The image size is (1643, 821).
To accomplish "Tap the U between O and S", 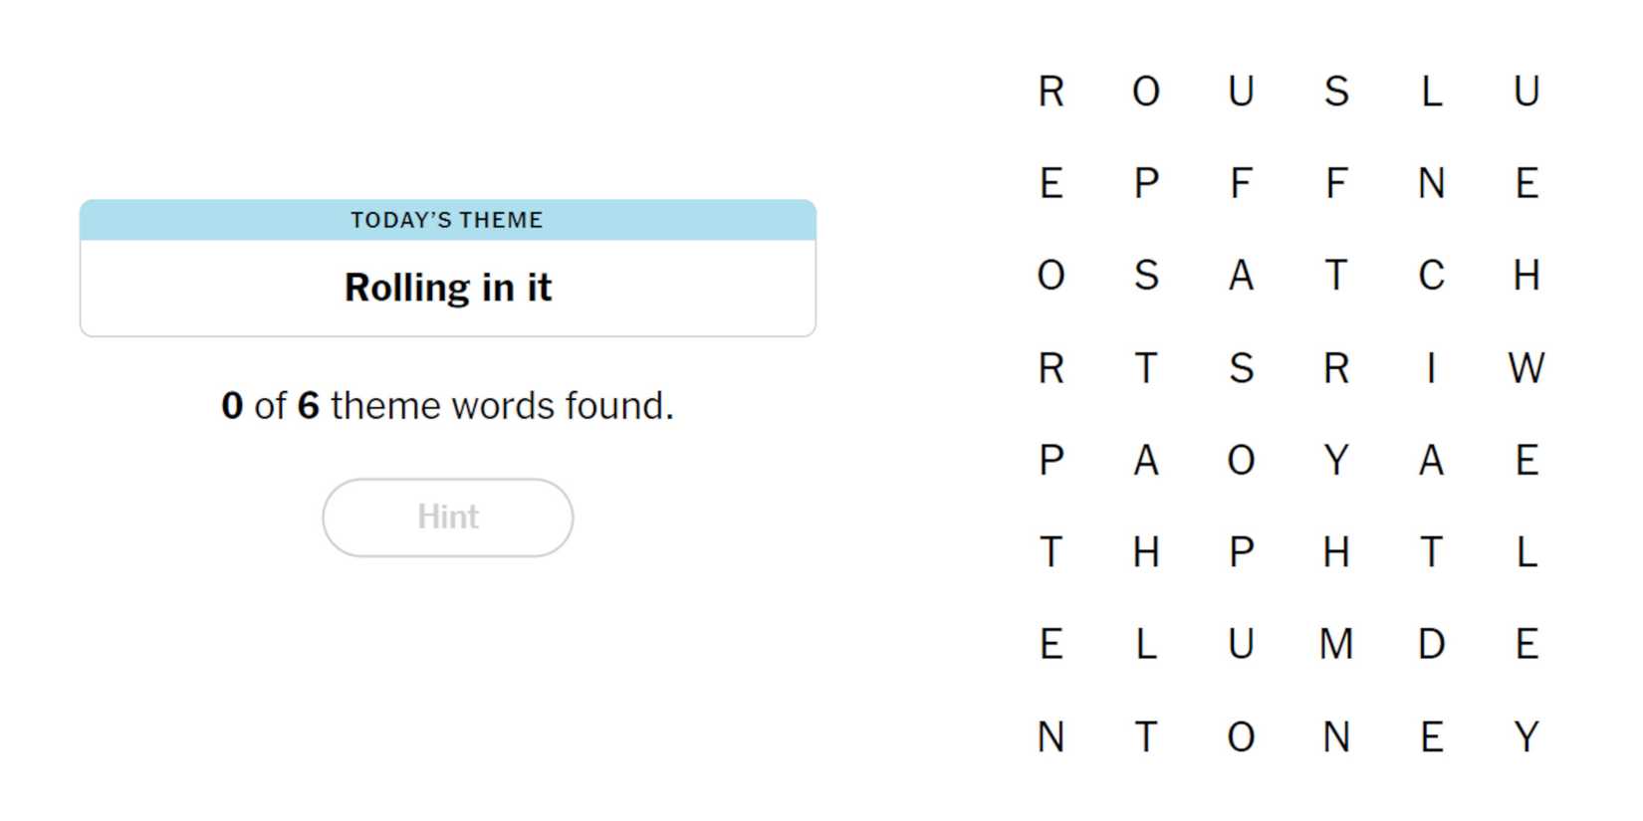I will (x=1241, y=92).
